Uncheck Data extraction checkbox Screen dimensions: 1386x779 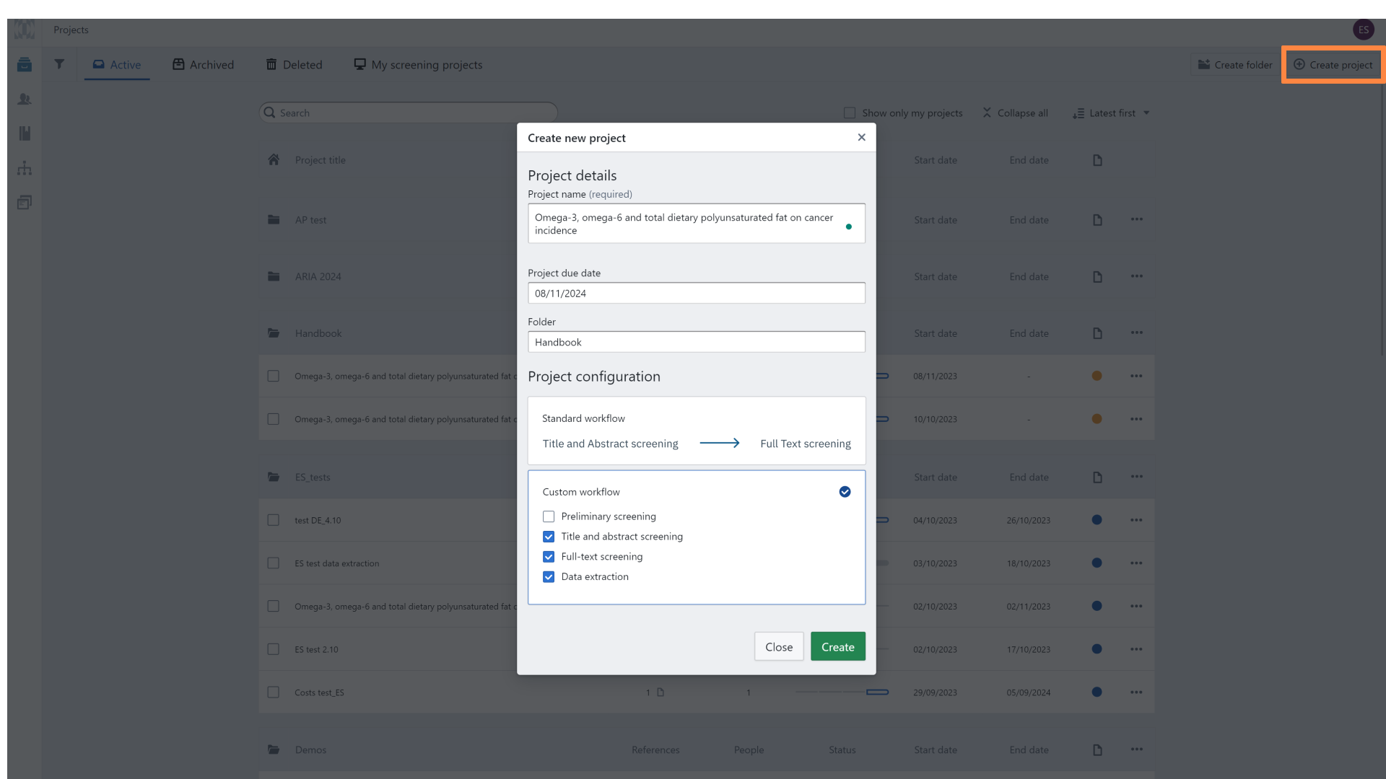[549, 577]
